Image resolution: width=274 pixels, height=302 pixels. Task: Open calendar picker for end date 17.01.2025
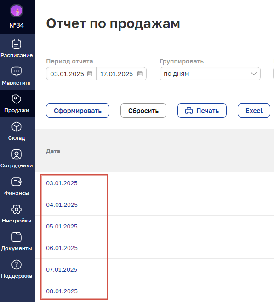pos(140,74)
